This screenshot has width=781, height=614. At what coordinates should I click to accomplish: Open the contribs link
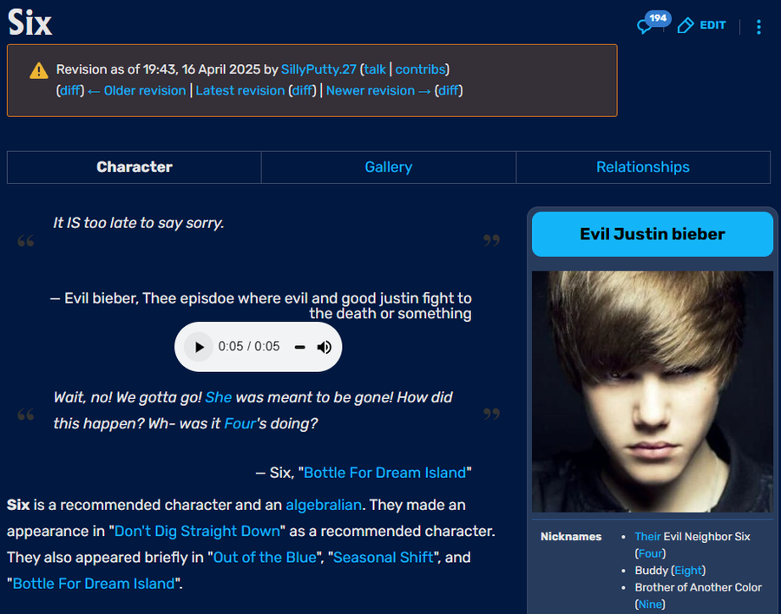pyautogui.click(x=420, y=69)
